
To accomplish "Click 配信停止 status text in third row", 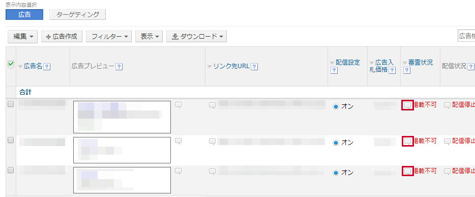I will [463, 171].
